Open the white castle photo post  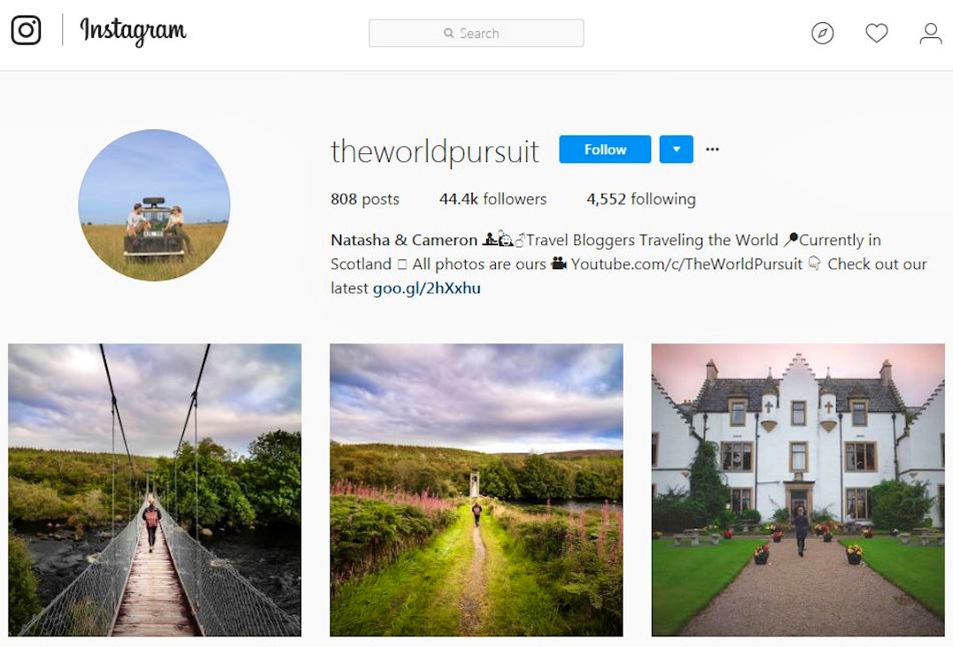pyautogui.click(x=798, y=489)
